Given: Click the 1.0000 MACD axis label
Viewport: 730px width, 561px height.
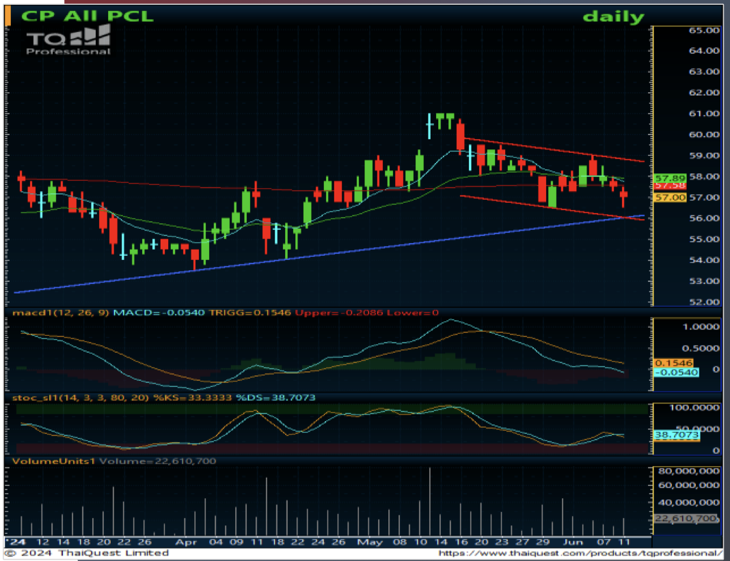Looking at the screenshot, I should click(701, 327).
